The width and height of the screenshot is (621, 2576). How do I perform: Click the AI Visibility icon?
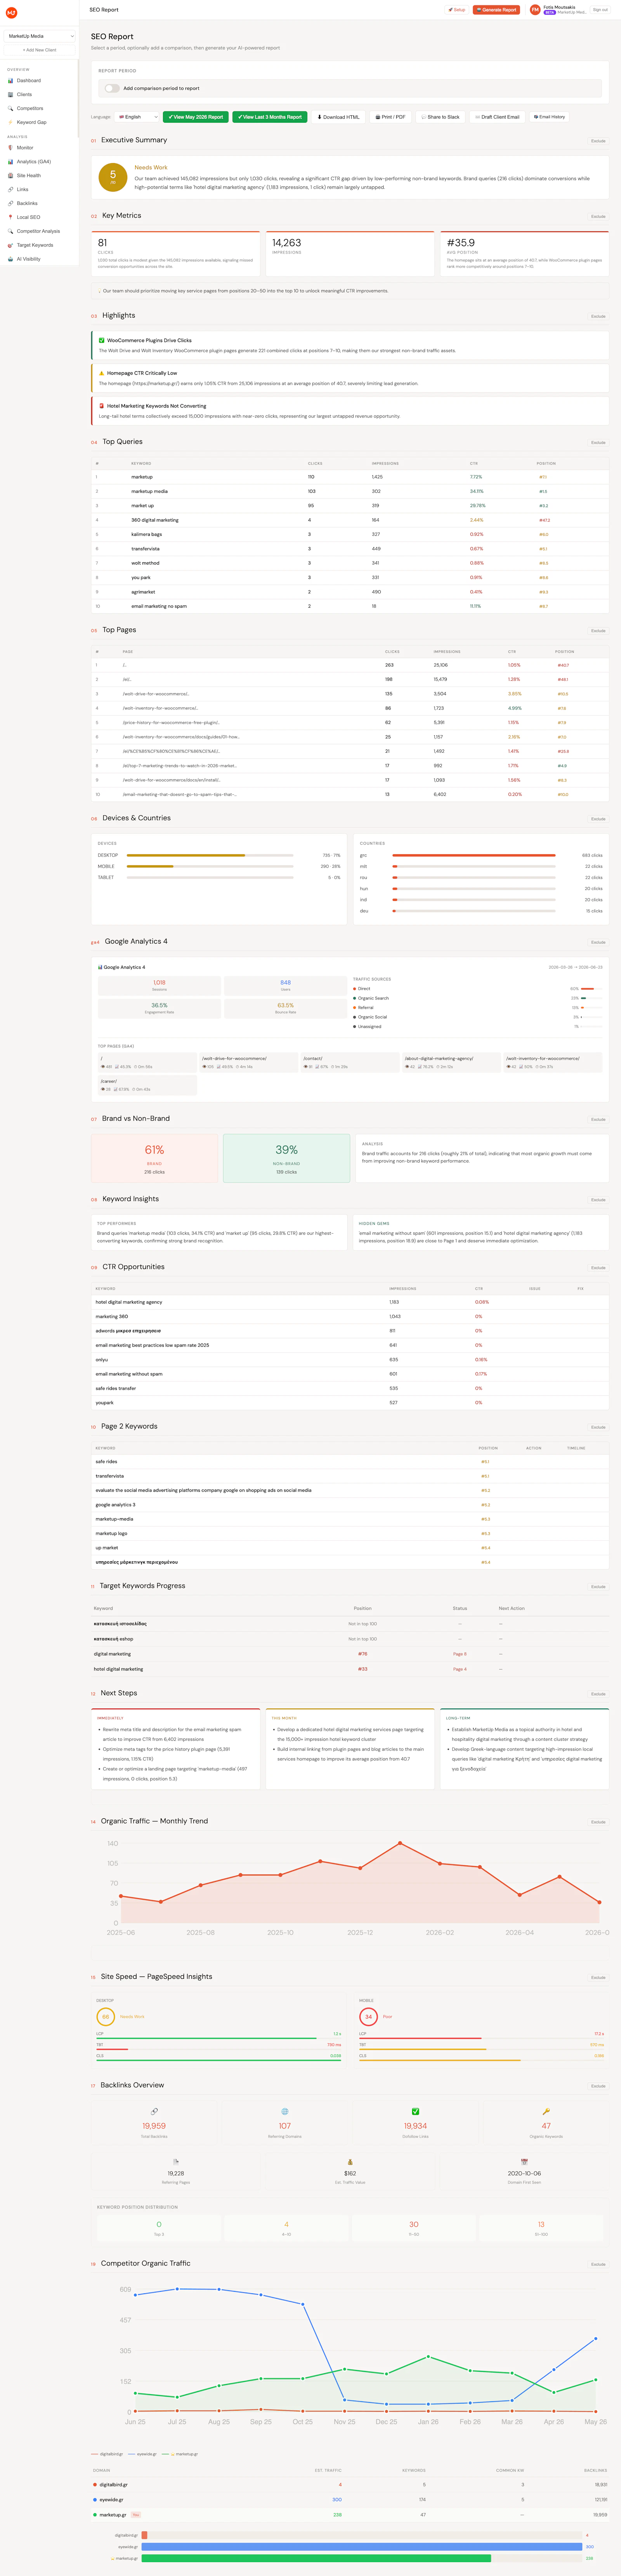[10, 259]
